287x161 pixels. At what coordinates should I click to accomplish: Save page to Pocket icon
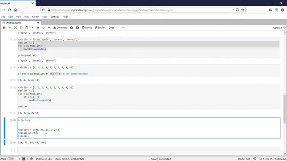[x=237, y=10]
